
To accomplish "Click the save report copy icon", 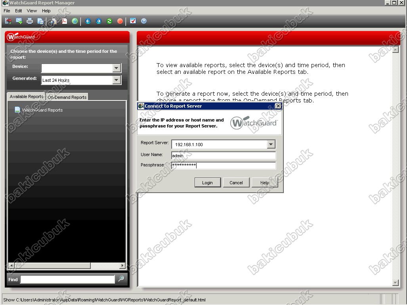I will click(x=40, y=21).
